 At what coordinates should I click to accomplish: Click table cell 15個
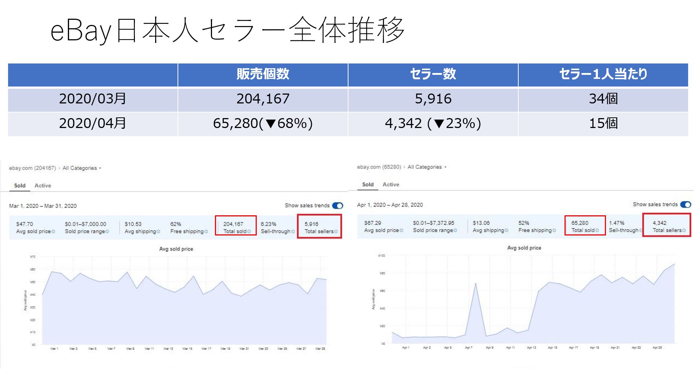(603, 124)
